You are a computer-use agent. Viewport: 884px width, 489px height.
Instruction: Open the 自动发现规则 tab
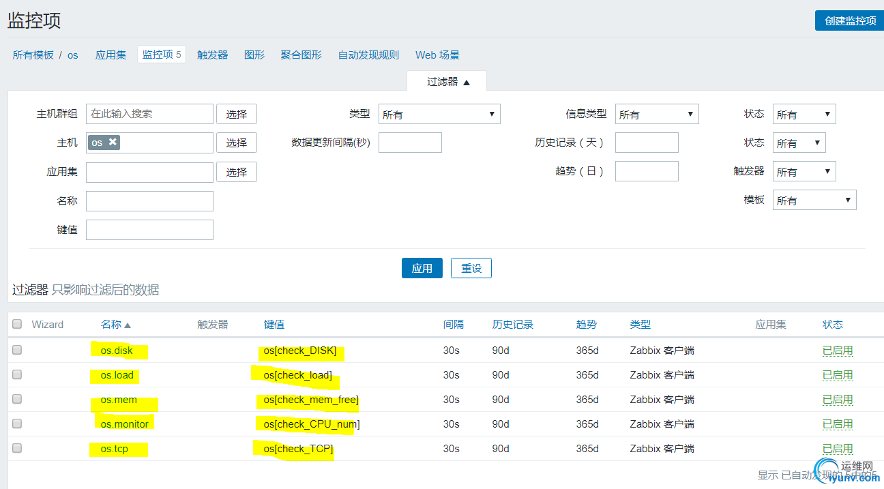click(x=368, y=55)
